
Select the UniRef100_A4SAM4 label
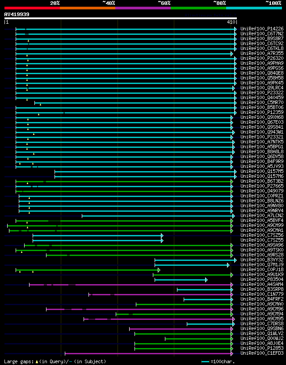point(262,284)
